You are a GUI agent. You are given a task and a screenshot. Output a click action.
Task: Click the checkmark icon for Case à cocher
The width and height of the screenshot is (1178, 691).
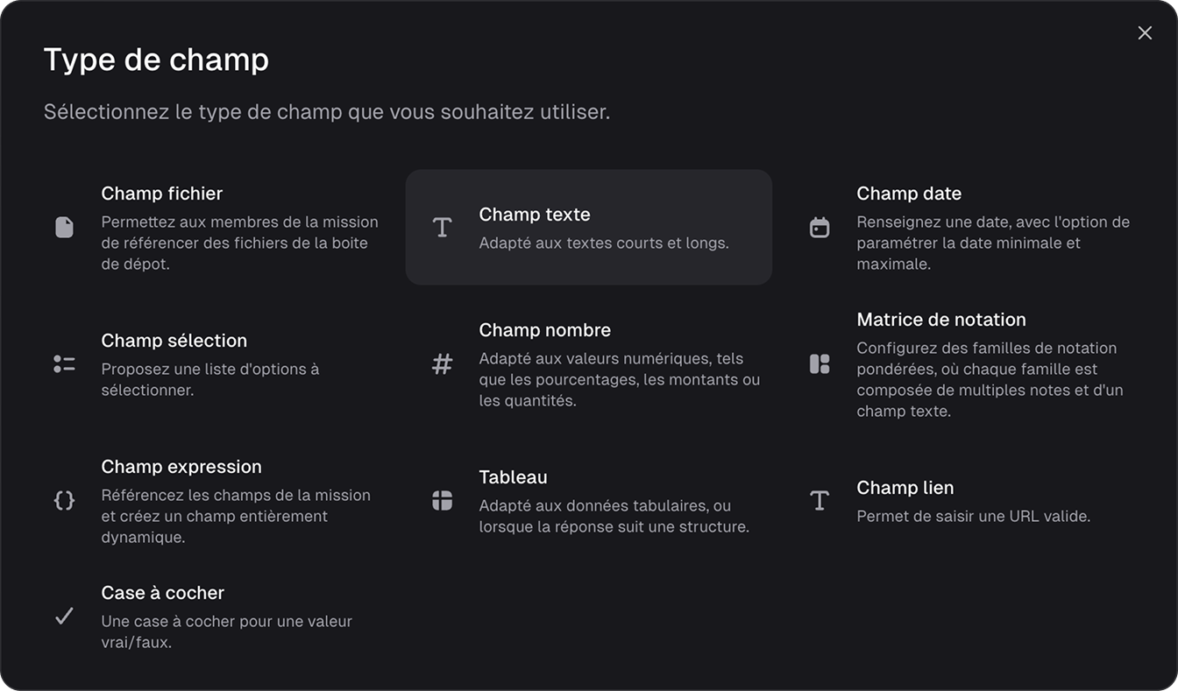pyautogui.click(x=64, y=616)
